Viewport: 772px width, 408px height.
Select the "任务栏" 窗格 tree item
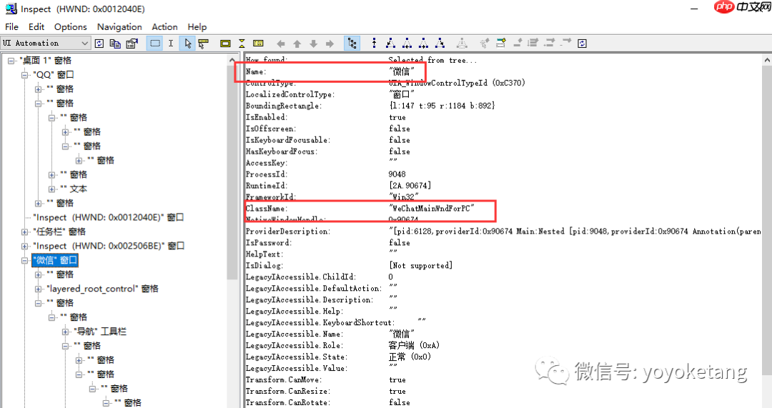click(59, 232)
